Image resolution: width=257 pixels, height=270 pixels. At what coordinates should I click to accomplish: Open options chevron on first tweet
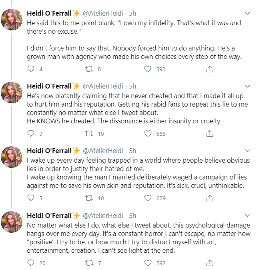[x=247, y=13]
